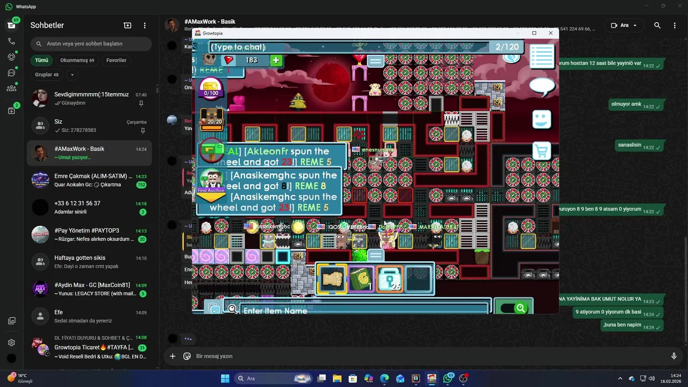Open the #Pay Yönetim #PAYTOP3 chat

pos(89,234)
